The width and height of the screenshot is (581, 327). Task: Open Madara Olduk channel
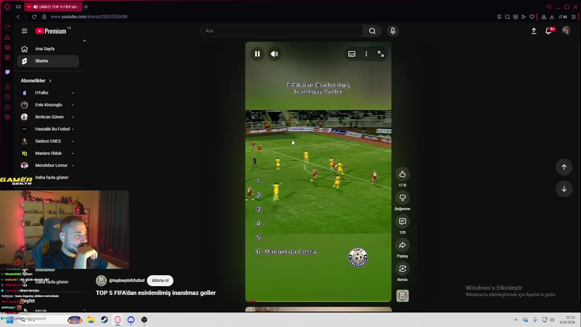[48, 154]
